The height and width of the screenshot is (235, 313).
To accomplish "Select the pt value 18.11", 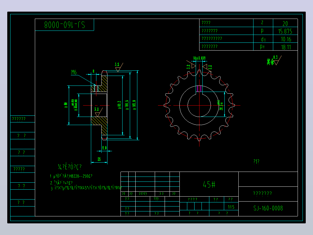I will (x=286, y=47).
